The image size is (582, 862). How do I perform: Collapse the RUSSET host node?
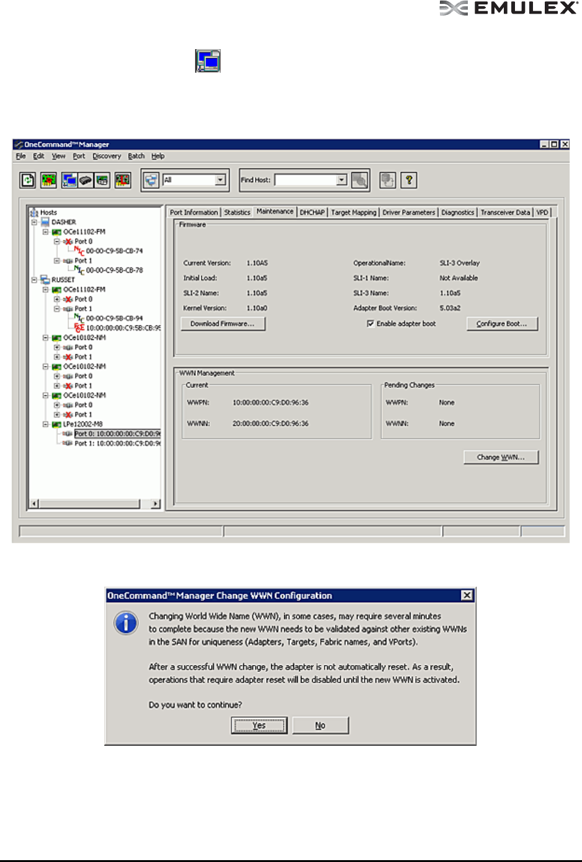pyautogui.click(x=34, y=280)
